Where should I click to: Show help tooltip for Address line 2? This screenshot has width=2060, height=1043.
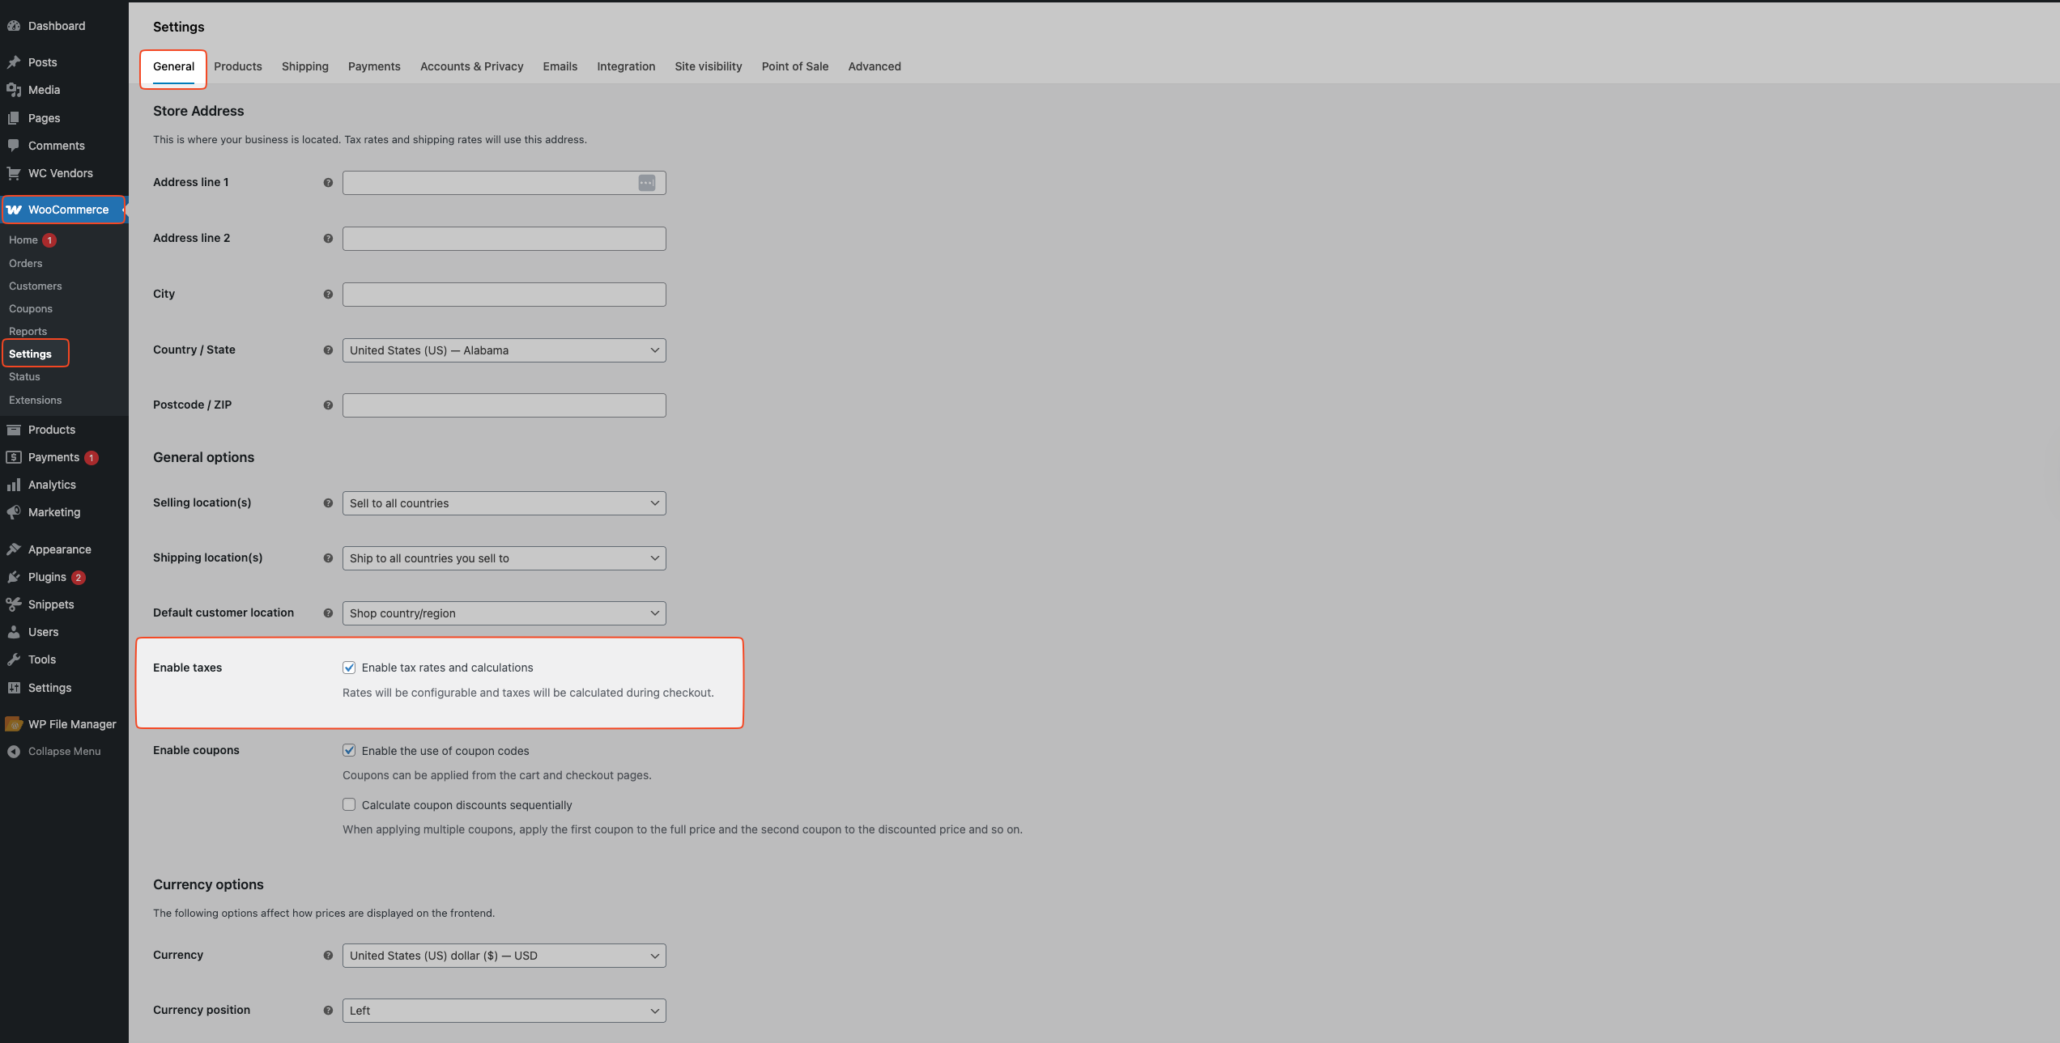point(328,239)
